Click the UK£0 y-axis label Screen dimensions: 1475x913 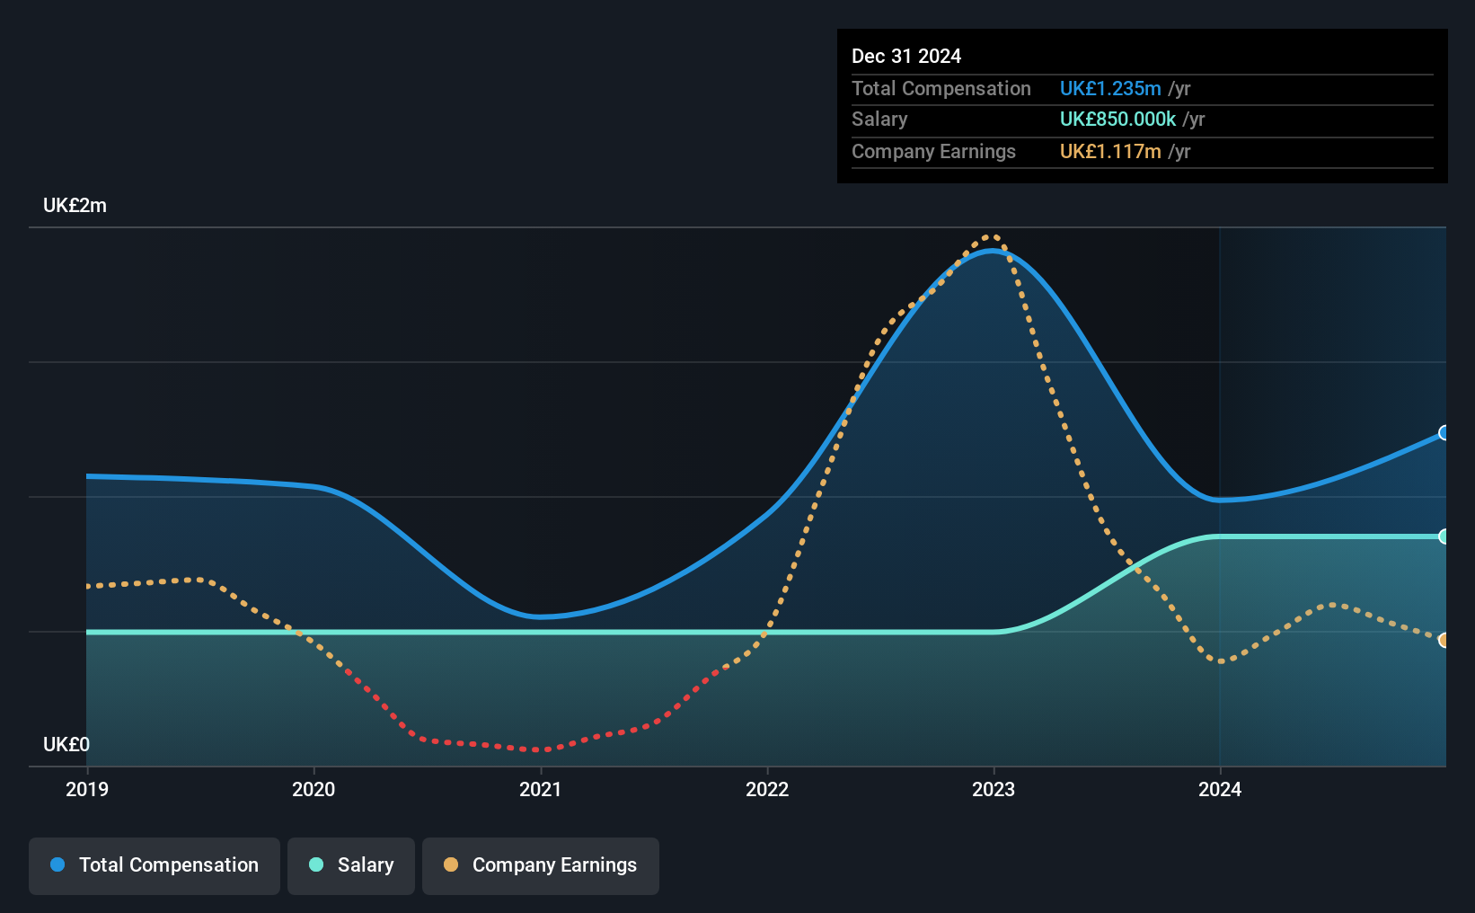point(66,745)
